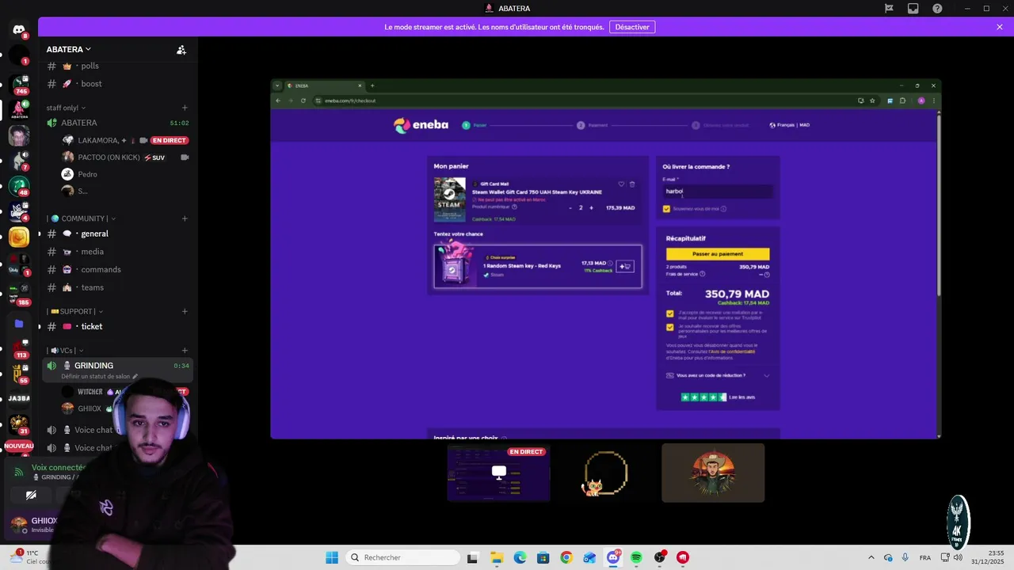Open the server folder icon in sidebar
Screen dimensions: 1014x570
(x=19, y=324)
